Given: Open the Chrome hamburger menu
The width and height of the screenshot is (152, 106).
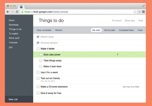Looking at the screenshot, I should click(x=144, y=12).
